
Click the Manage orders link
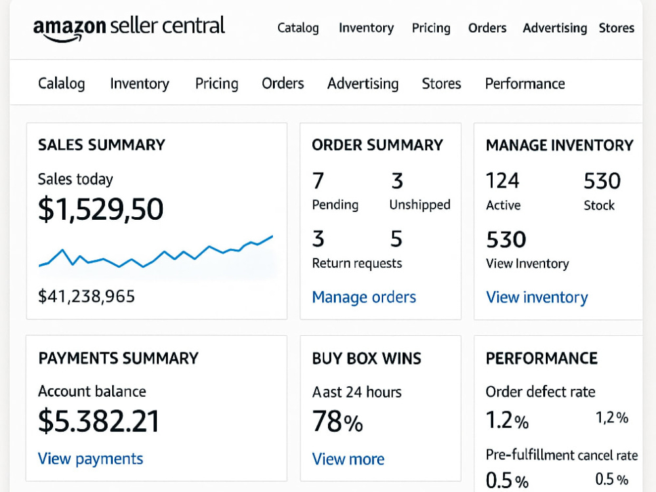pos(364,297)
